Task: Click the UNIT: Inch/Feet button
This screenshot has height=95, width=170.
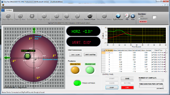Action: [90, 55]
